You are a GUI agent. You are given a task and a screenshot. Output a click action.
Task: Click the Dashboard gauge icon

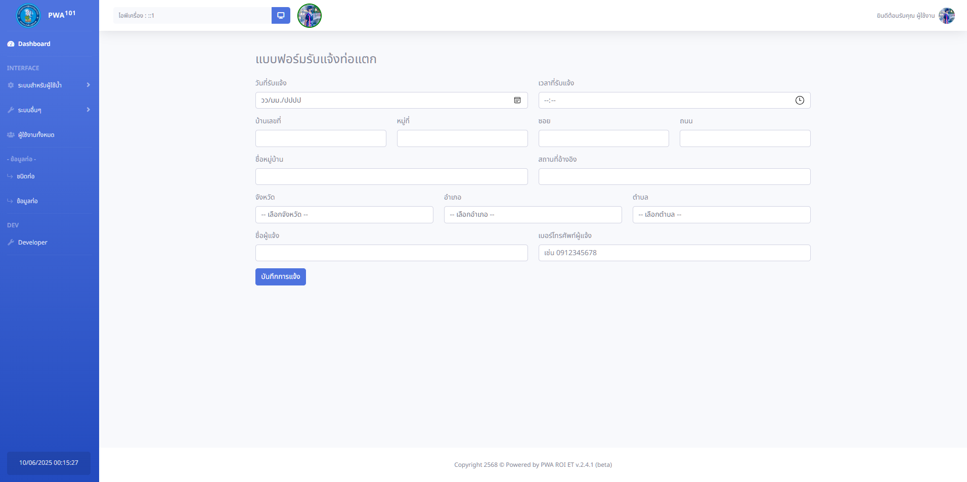[x=11, y=44]
